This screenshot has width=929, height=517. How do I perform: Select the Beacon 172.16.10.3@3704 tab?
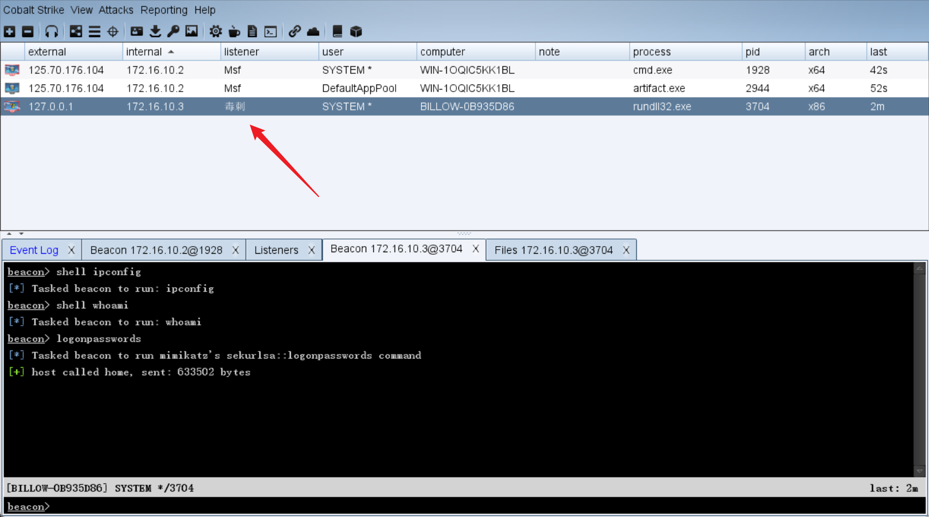tap(396, 249)
